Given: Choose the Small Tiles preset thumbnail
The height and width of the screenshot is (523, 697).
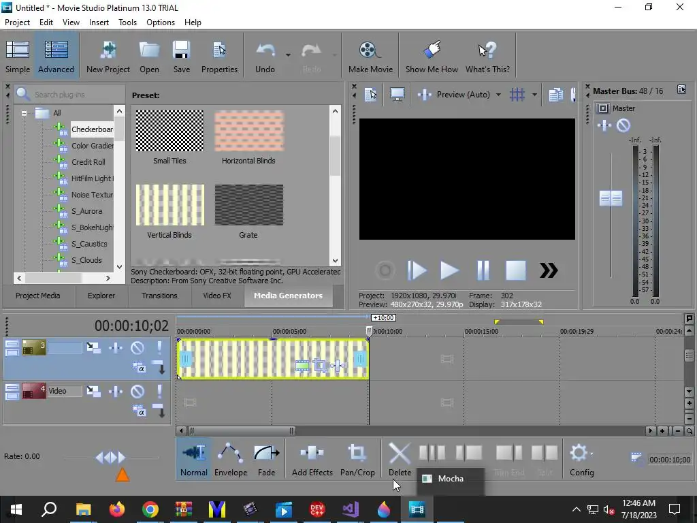Looking at the screenshot, I should (x=169, y=131).
